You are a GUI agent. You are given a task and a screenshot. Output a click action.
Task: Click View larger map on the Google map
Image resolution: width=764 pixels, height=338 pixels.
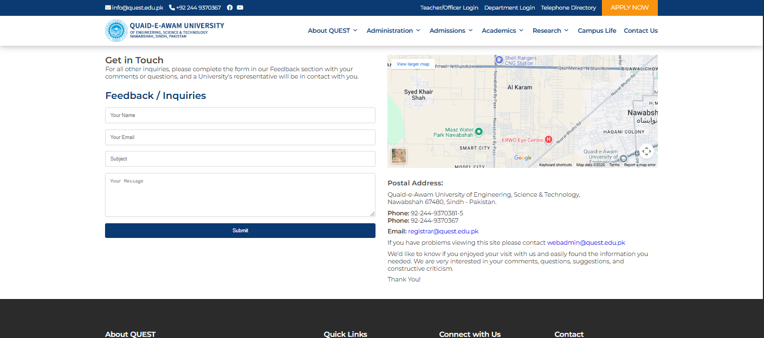tap(413, 64)
